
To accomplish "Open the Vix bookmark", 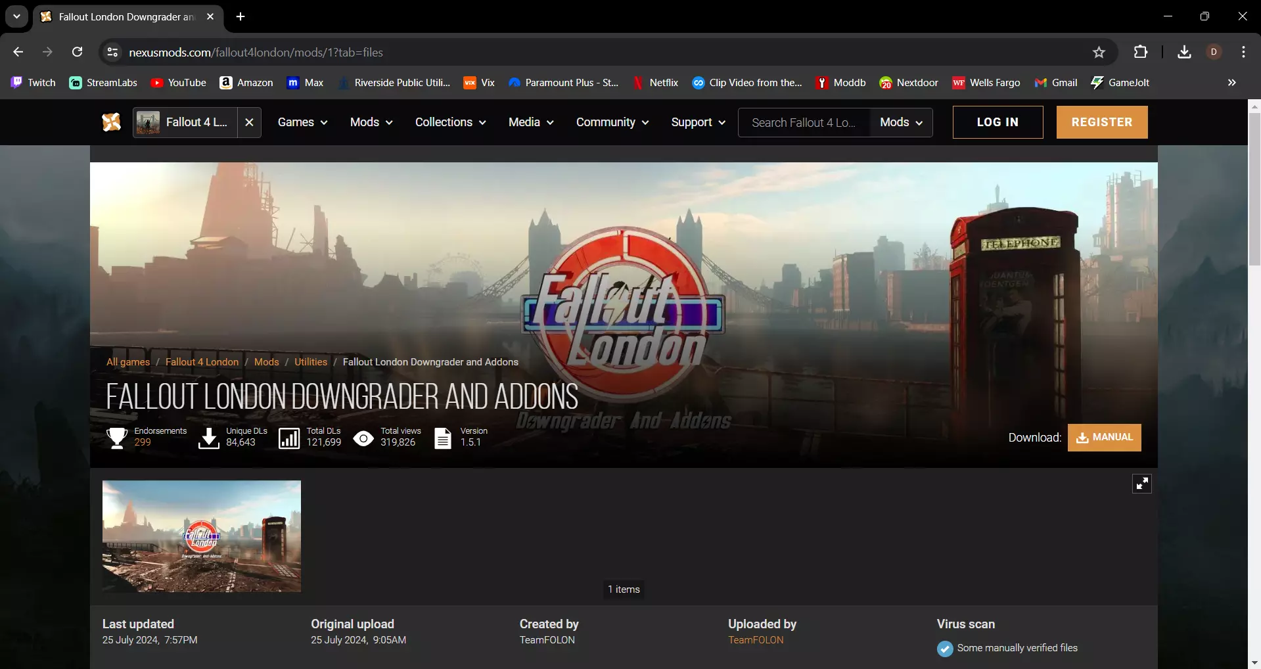I will pos(479,83).
